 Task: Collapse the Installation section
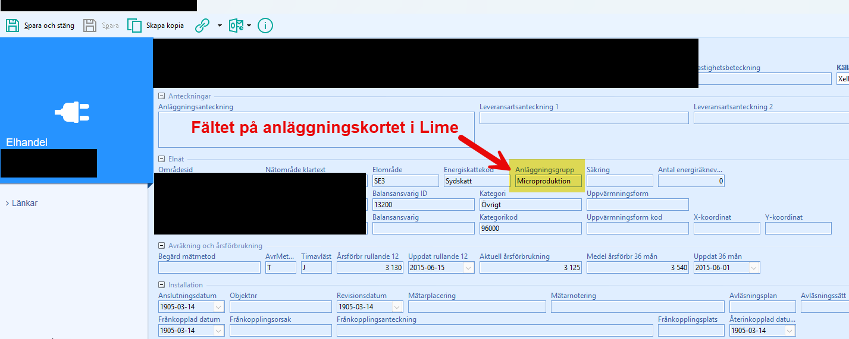161,285
